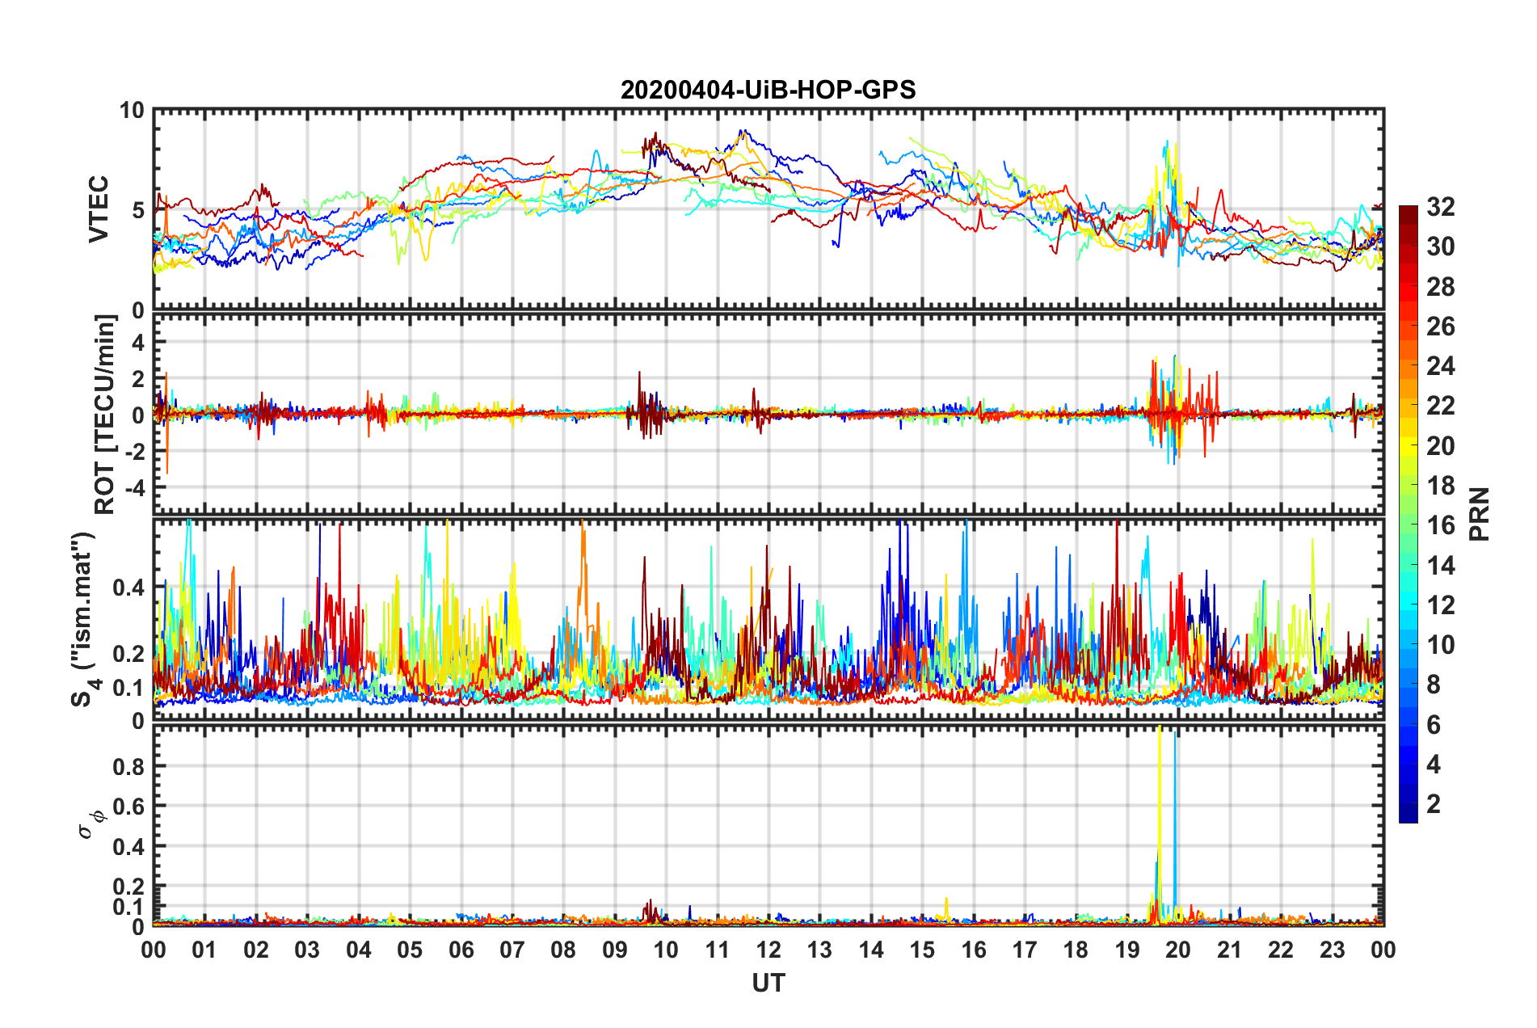The width and height of the screenshot is (1537, 1028).
Task: Click the S4 ("ism.mat") axis label
Action: (84, 619)
